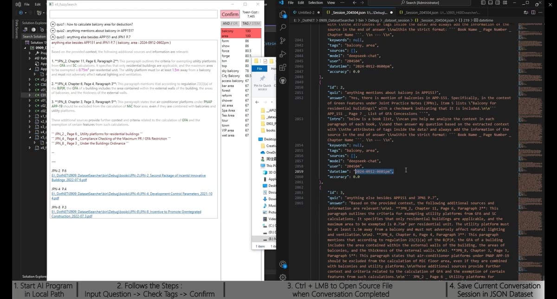557x299 pixels.
Task: Select This PC in File Explorer navigation pane
Action: pyautogui.click(x=268, y=165)
